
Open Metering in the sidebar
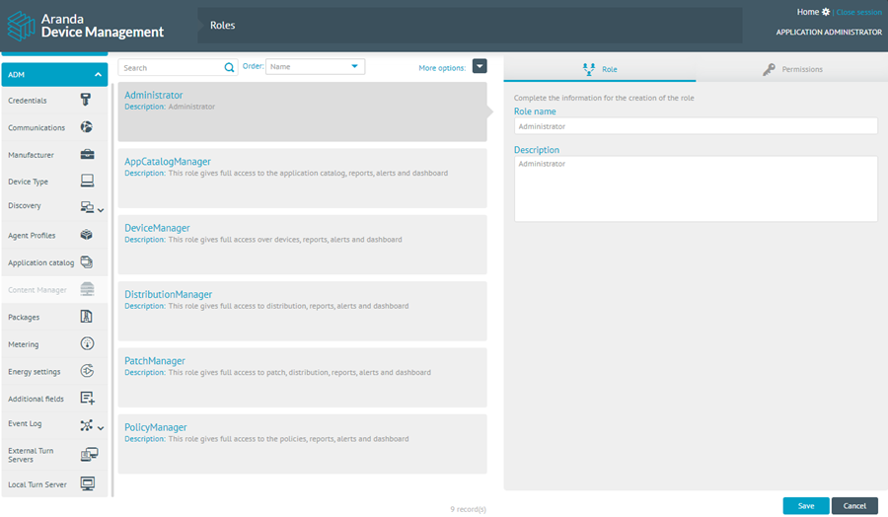click(54, 344)
